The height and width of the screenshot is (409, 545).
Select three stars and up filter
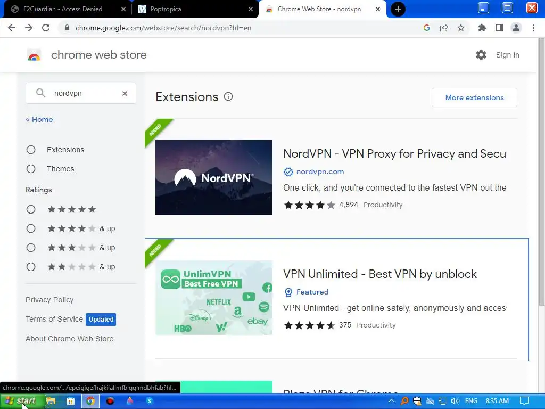[x=31, y=247]
